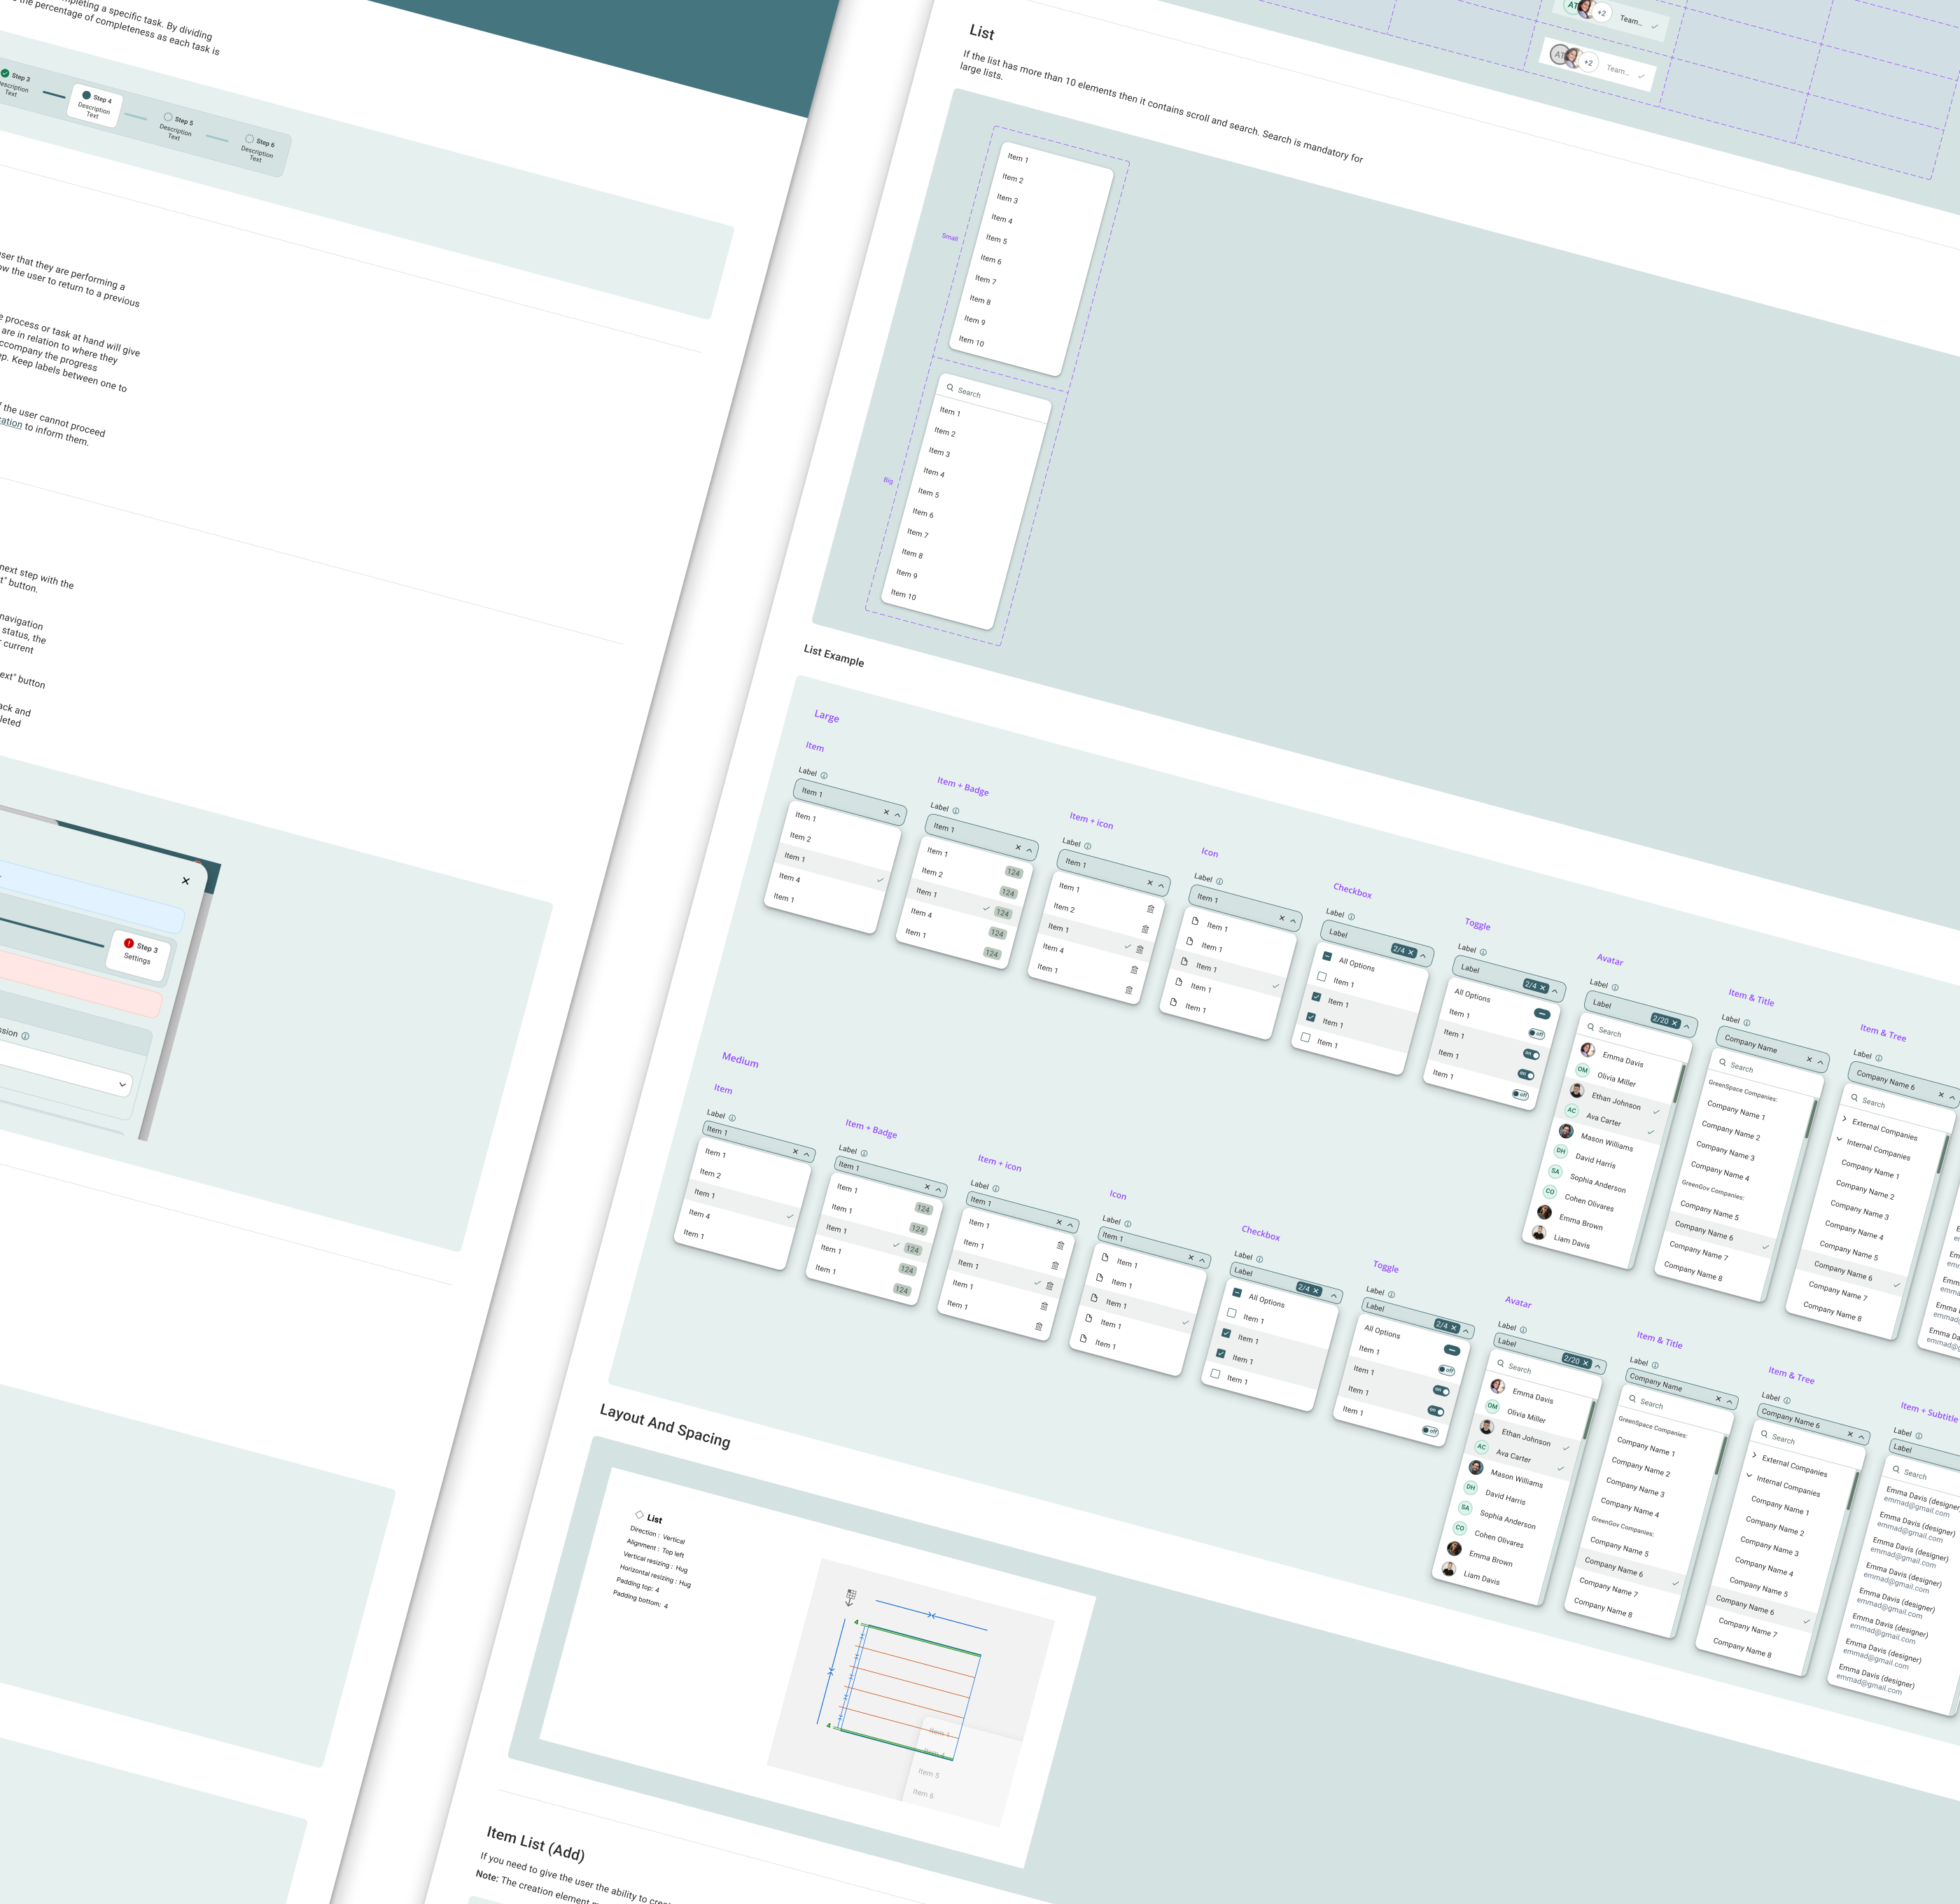Screen dimensions: 1960x1904
Task: Click the DH avatar in the Medium Avatar list
Action: click(x=1470, y=1487)
